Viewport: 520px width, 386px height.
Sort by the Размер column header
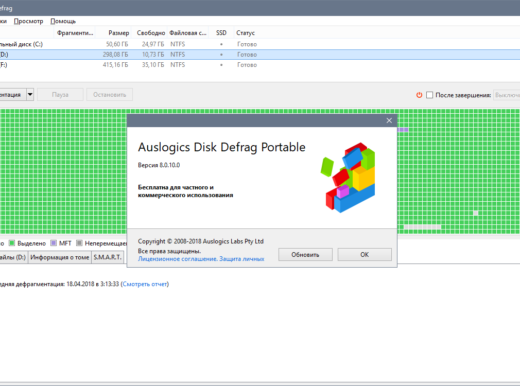[x=113, y=33]
